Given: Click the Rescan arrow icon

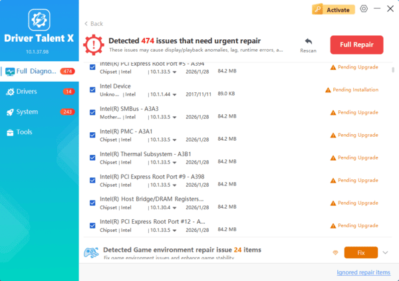Looking at the screenshot, I should pos(308,41).
